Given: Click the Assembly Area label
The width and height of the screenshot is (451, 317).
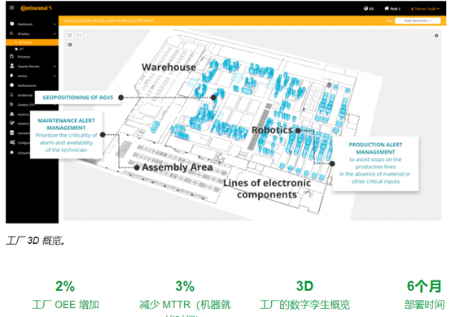Looking at the screenshot, I should click(177, 167).
